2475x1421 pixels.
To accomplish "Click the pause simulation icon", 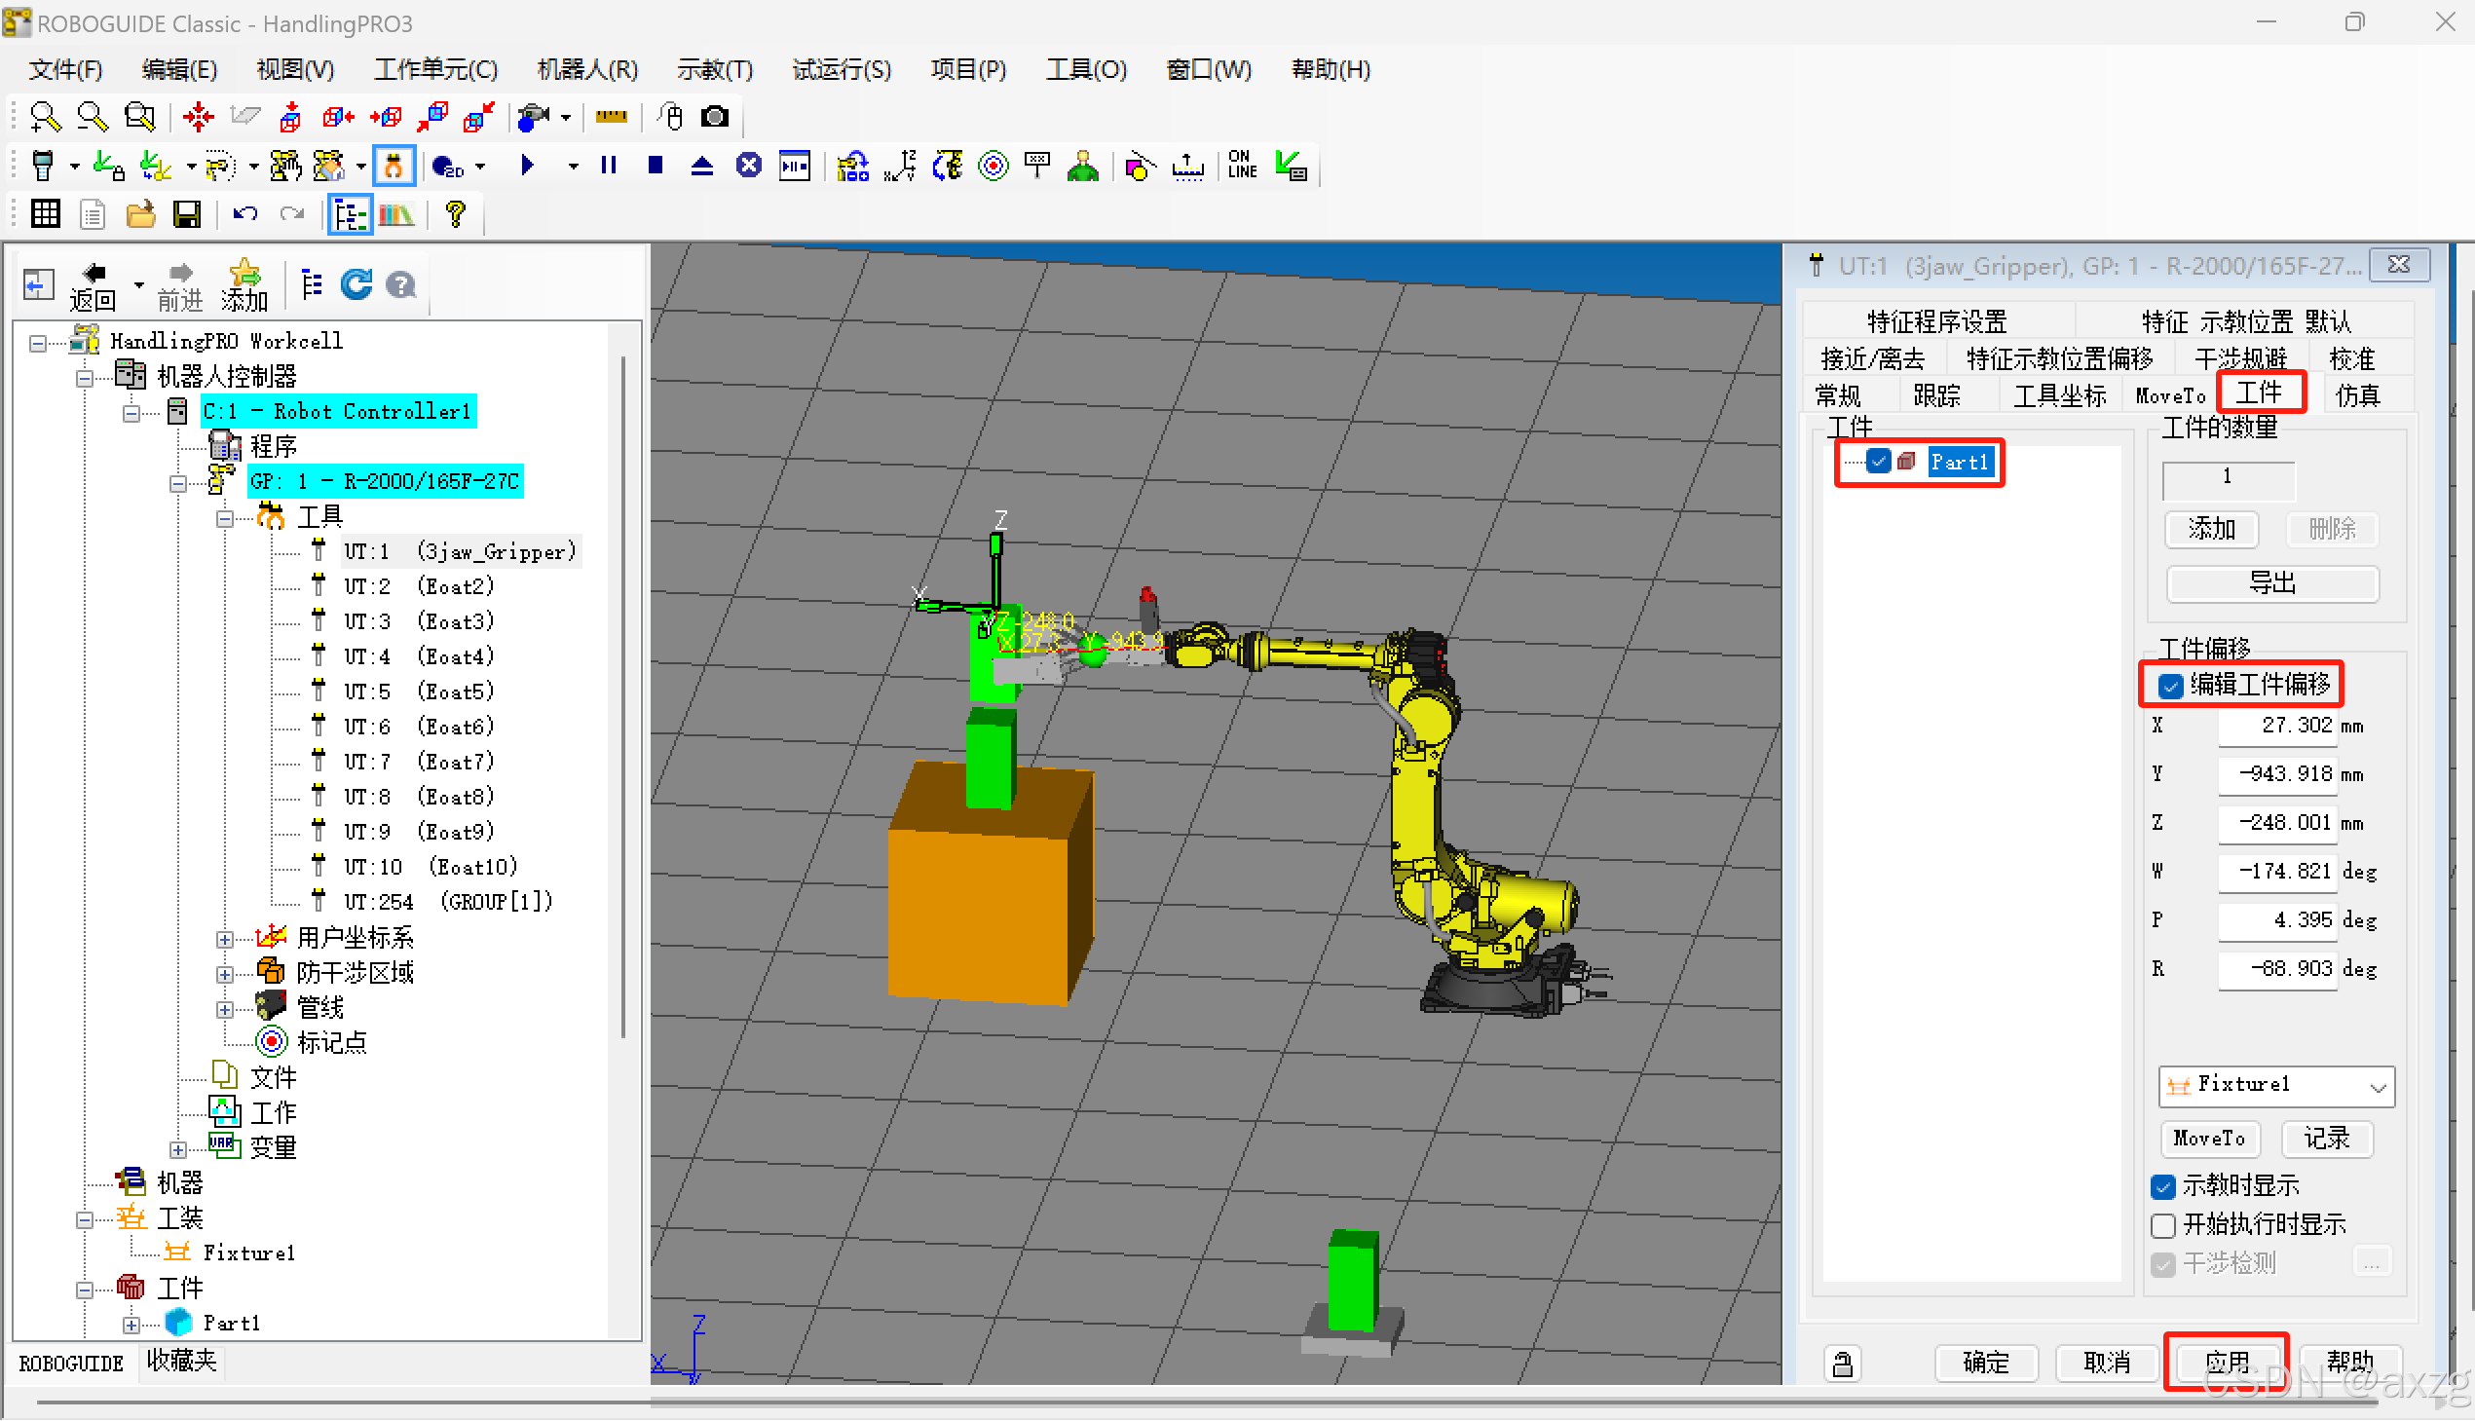I will point(609,166).
